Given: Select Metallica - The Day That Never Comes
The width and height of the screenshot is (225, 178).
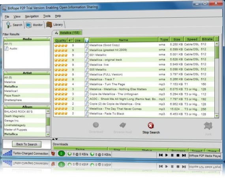Looking at the screenshot, I should tap(134, 109).
